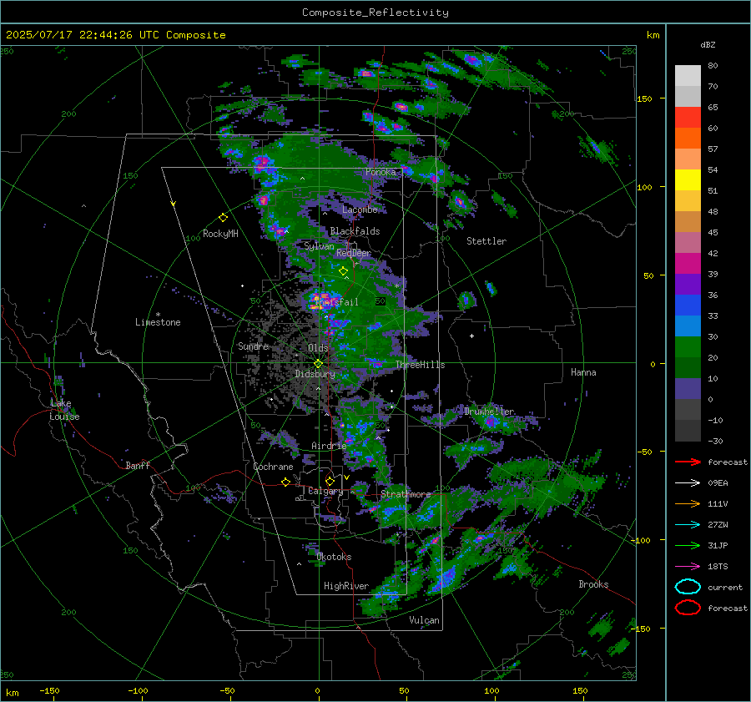The height and width of the screenshot is (702, 751).
Task: Pick the 33 dBZ blue swatch
Action: coord(688,326)
